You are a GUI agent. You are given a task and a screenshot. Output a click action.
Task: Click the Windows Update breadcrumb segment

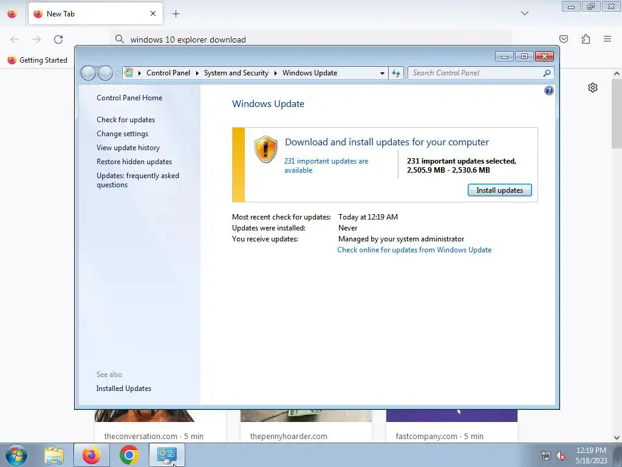click(x=310, y=73)
